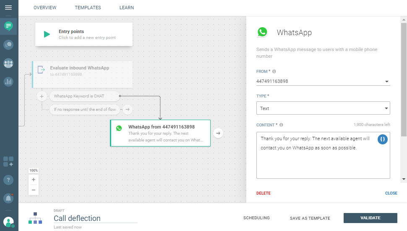
Task: Select 'WhatsApp Keyword is CHAT' condition
Action: tap(84, 96)
